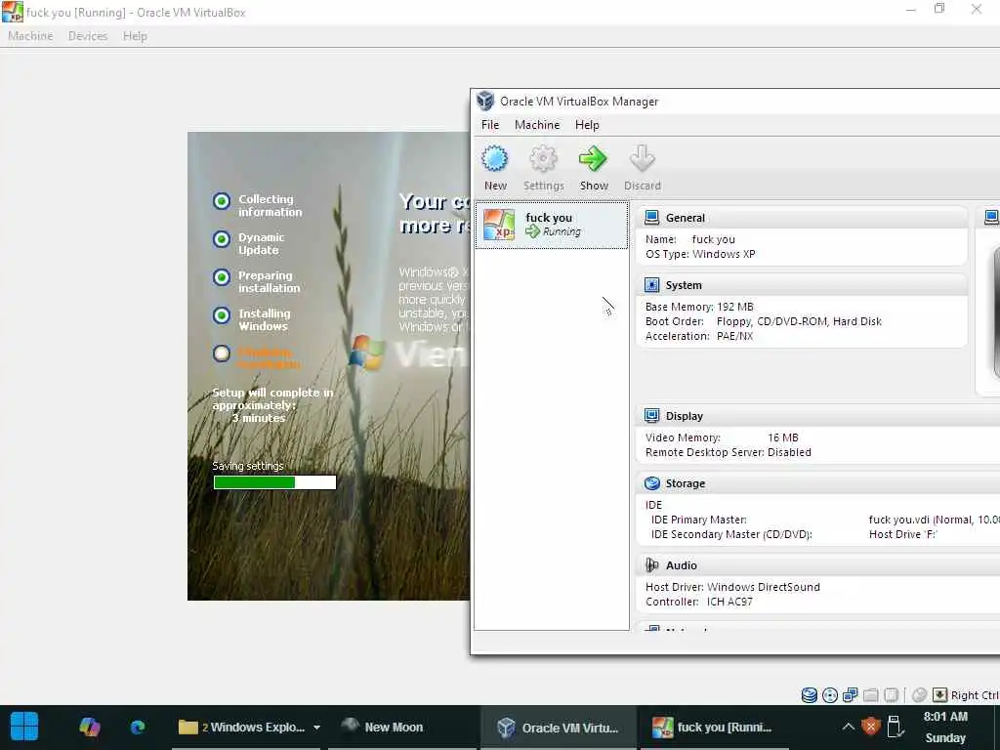Click 'IDE Primary Master:' storage entry
Image resolution: width=1000 pixels, height=750 pixels.
tap(698, 520)
